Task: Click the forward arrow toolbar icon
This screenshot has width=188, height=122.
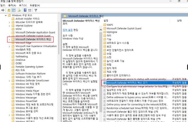Action: [x=3, y=10]
